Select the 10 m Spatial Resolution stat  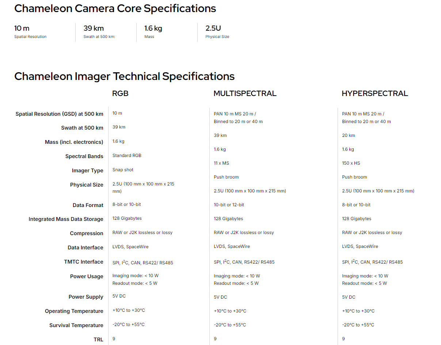click(30, 32)
